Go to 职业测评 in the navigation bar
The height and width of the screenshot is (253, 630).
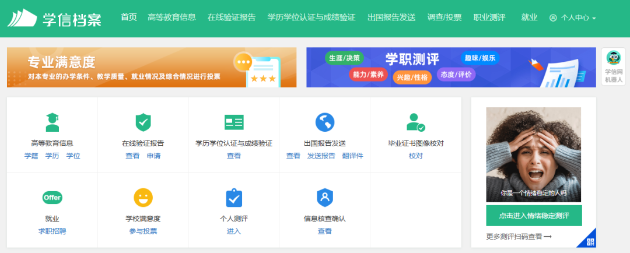489,17
